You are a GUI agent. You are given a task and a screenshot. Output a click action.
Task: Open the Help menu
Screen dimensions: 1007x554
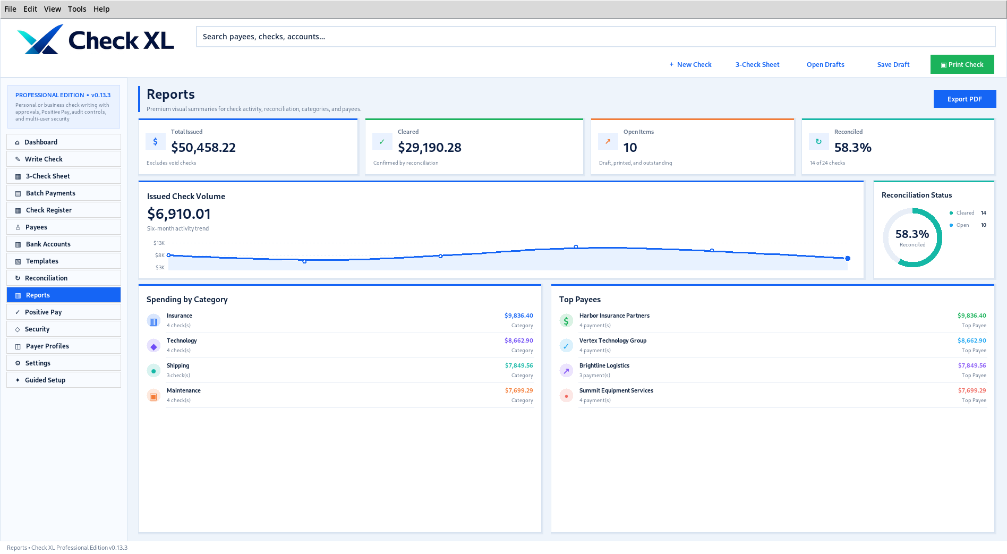tap(101, 9)
